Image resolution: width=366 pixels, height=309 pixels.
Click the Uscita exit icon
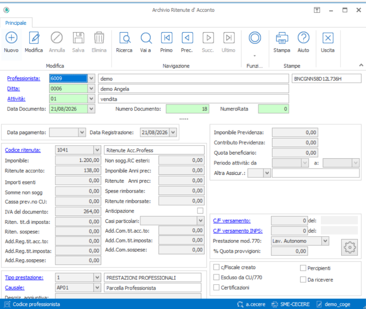coord(328,37)
